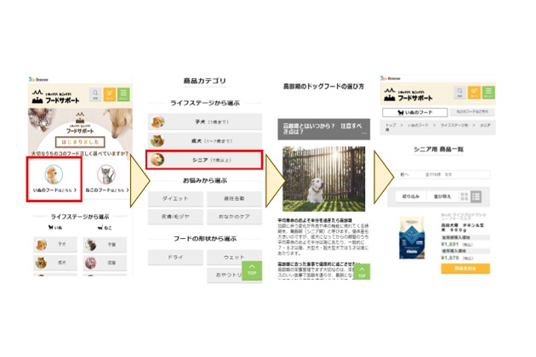This screenshot has height=357, width=536.
Task: Choose 子犬 (1歳まで) life stage
Action: coord(205,122)
